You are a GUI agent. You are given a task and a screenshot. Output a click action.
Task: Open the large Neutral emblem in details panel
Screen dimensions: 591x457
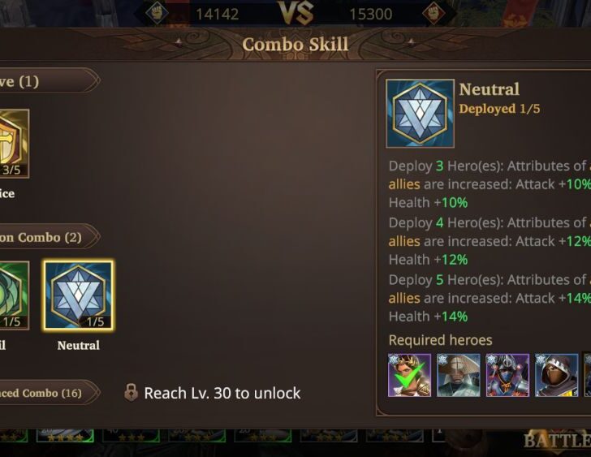coord(420,114)
